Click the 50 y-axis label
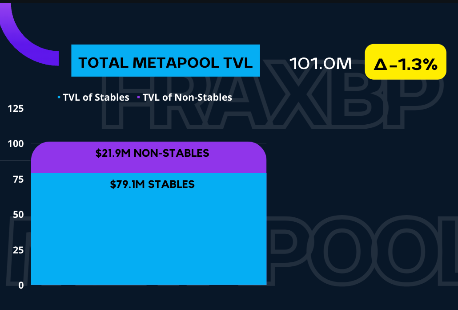 [x=19, y=214]
